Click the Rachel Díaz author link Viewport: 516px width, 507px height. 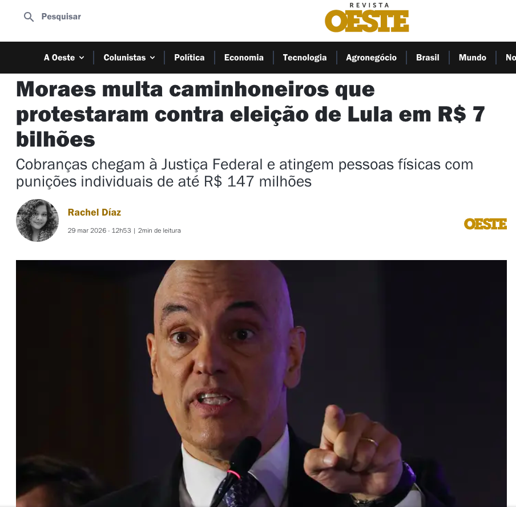(x=94, y=212)
